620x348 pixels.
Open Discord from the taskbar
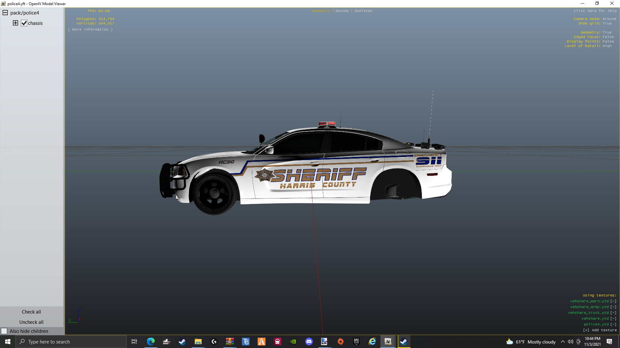309,342
